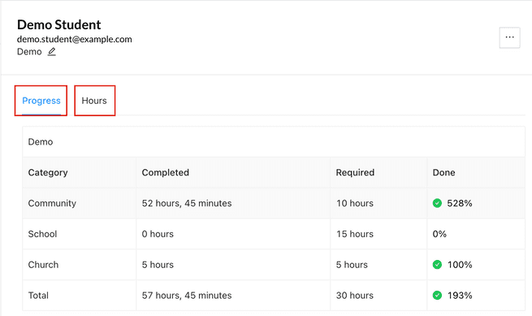
Task: Click the 57 hours, 45 minutes total
Action: 187,296
